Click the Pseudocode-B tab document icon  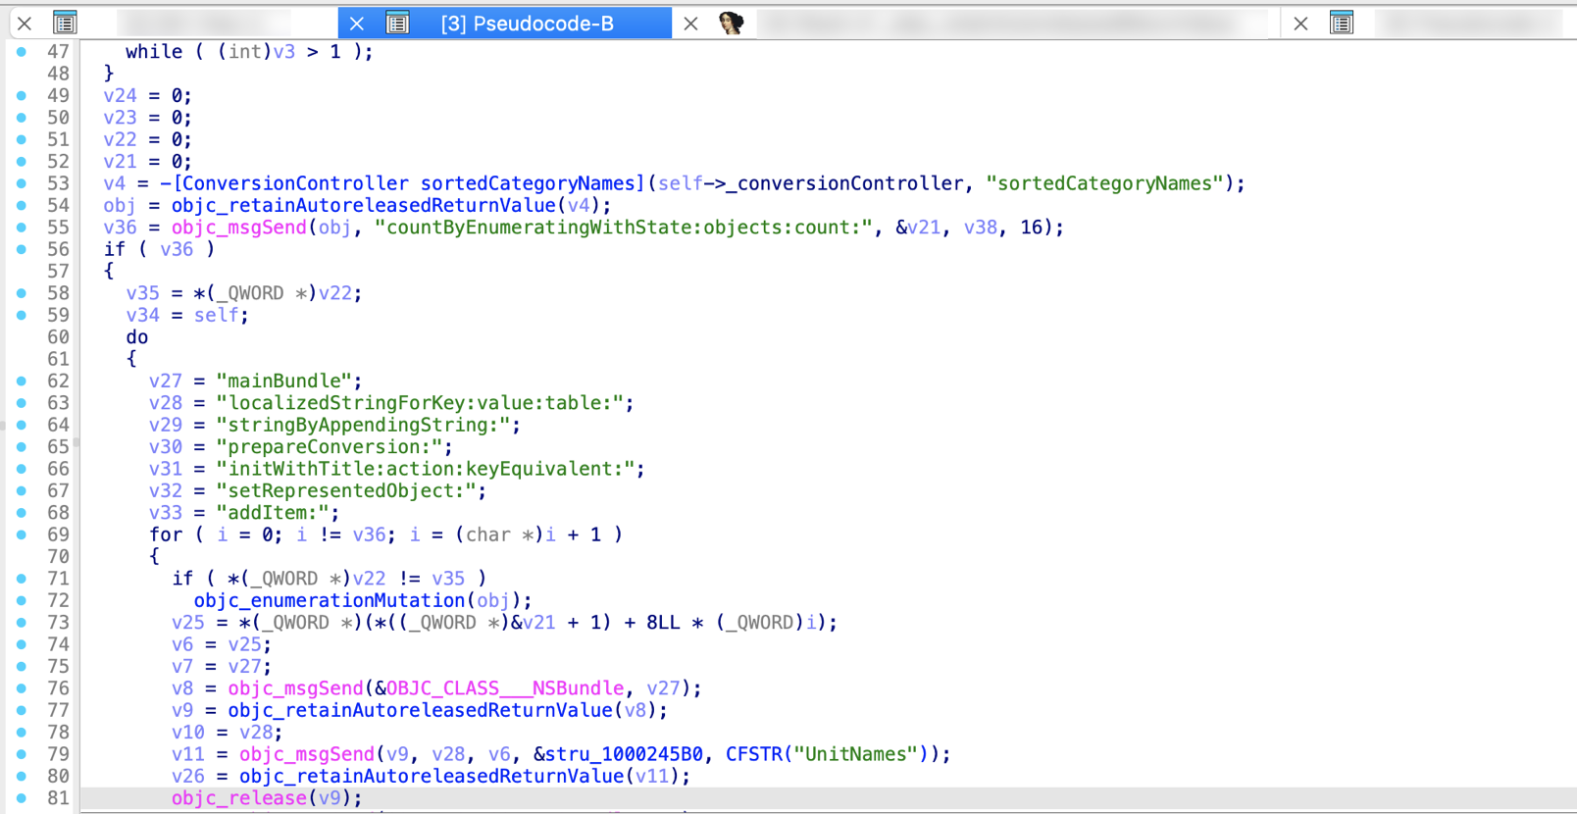397,24
